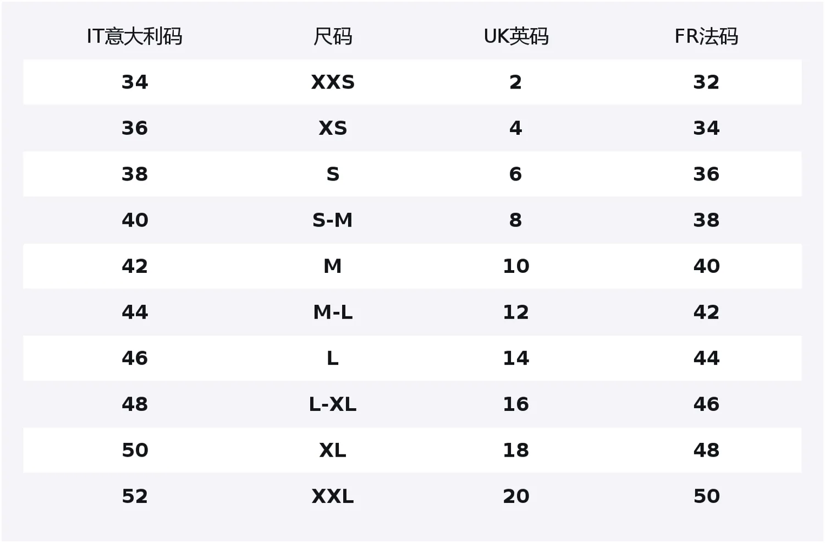
Task: Click the IT意大利码 column header
Action: pyautogui.click(x=135, y=36)
